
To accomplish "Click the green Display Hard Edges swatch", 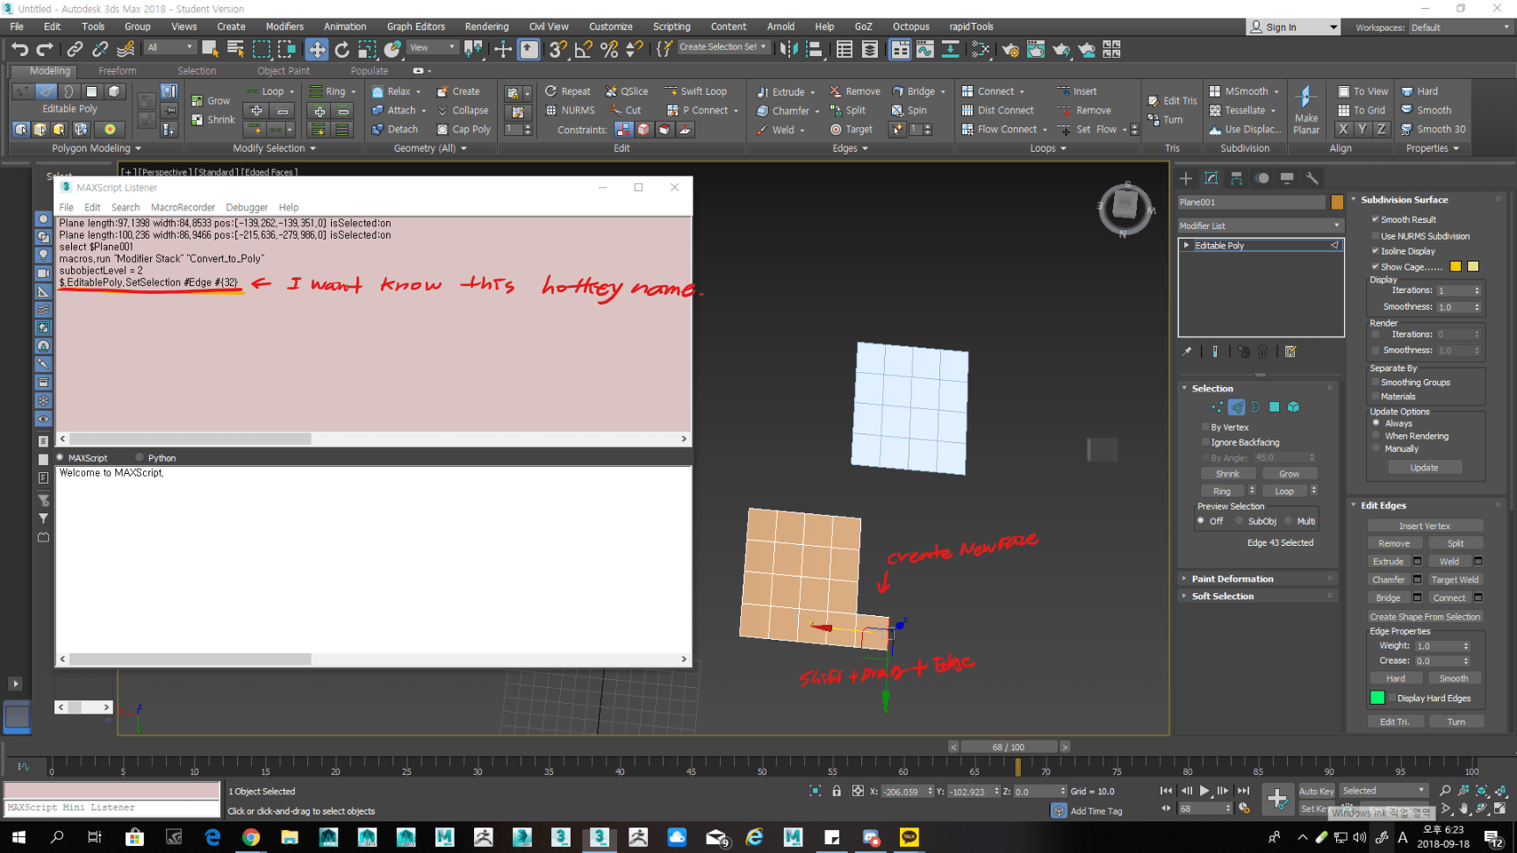I will tap(1377, 698).
